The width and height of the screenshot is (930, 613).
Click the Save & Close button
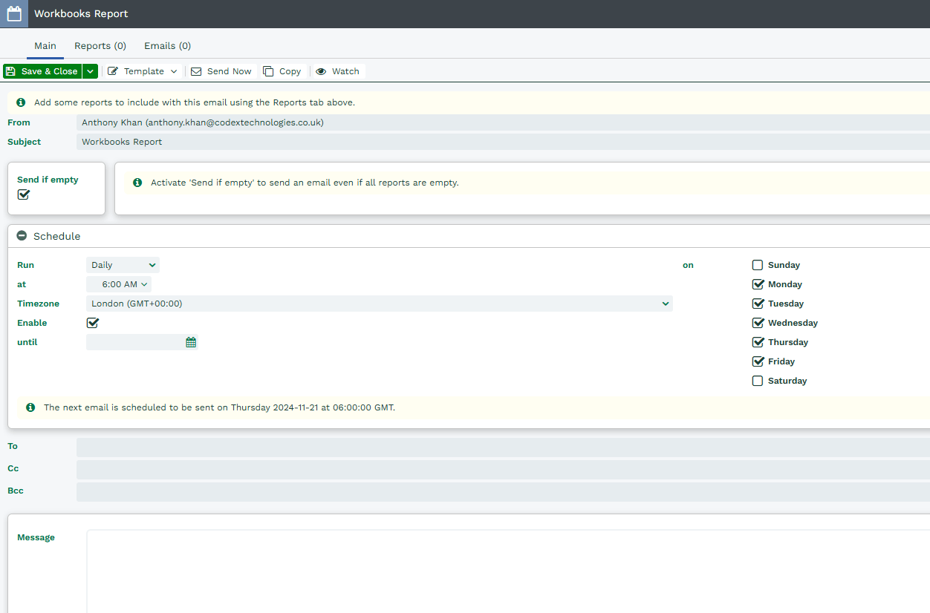(x=42, y=71)
